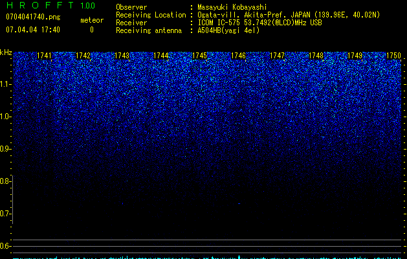Click the 1743 time marker

(x=122, y=56)
